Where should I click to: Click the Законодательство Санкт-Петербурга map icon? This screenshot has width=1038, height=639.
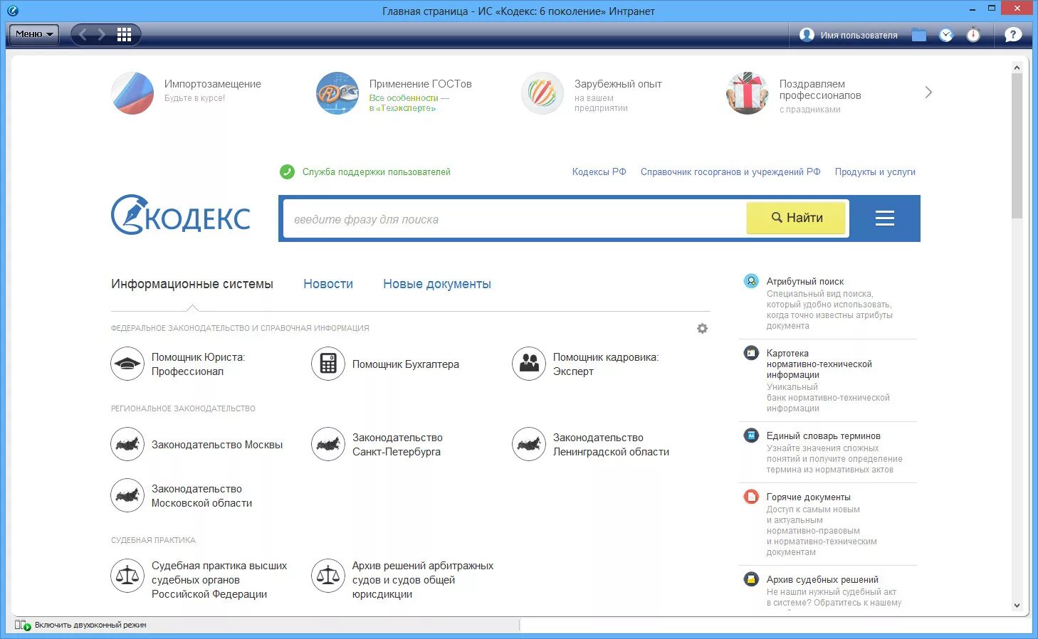328,444
